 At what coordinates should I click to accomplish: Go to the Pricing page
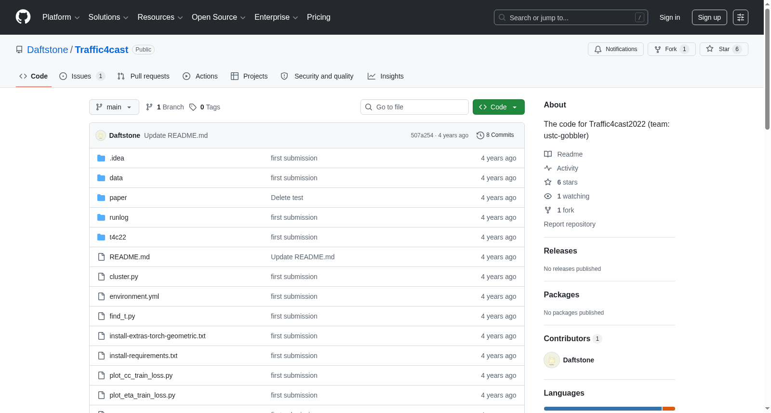click(319, 17)
